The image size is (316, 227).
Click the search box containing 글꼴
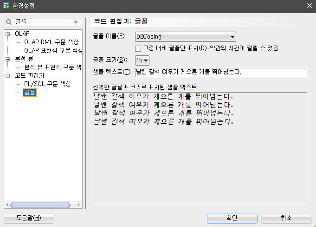(x=43, y=22)
